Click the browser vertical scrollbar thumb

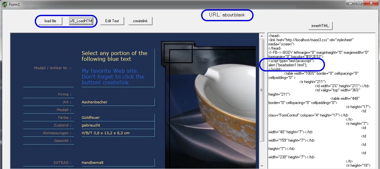tap(262, 90)
